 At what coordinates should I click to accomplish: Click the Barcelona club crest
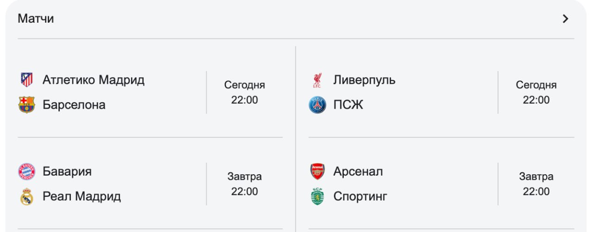tap(26, 105)
